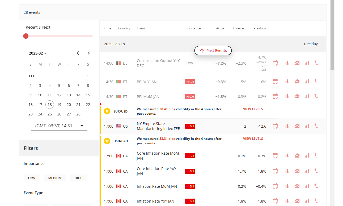
Task: Click up-down arrows icon for Construction Output YoY
Action: tap(316, 63)
